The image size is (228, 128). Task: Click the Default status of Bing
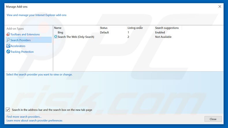tap(104, 32)
